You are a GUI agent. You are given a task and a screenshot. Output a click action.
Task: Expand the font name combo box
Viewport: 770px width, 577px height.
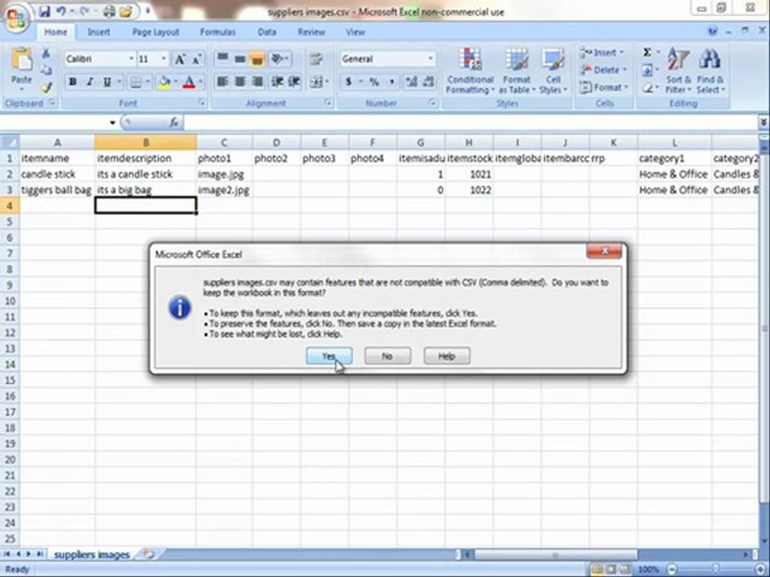coord(131,59)
